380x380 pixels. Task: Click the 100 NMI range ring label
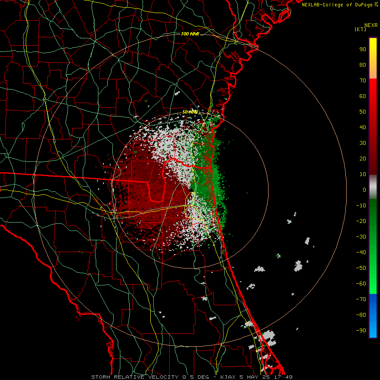[190, 34]
